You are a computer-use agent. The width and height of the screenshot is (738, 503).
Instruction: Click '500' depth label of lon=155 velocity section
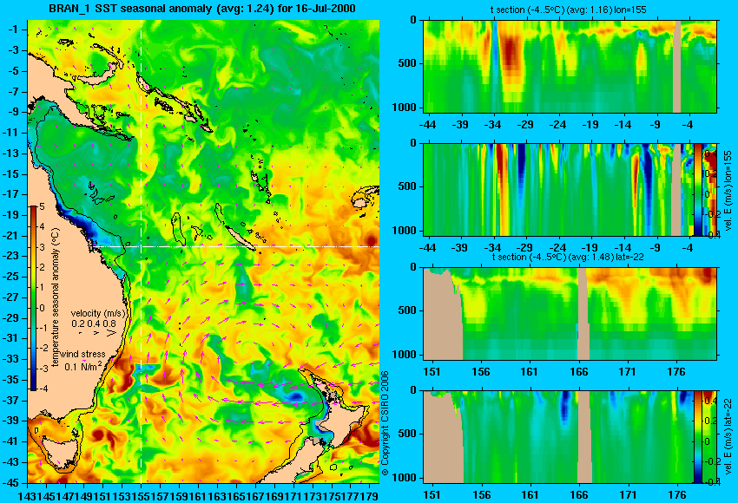pos(407,186)
